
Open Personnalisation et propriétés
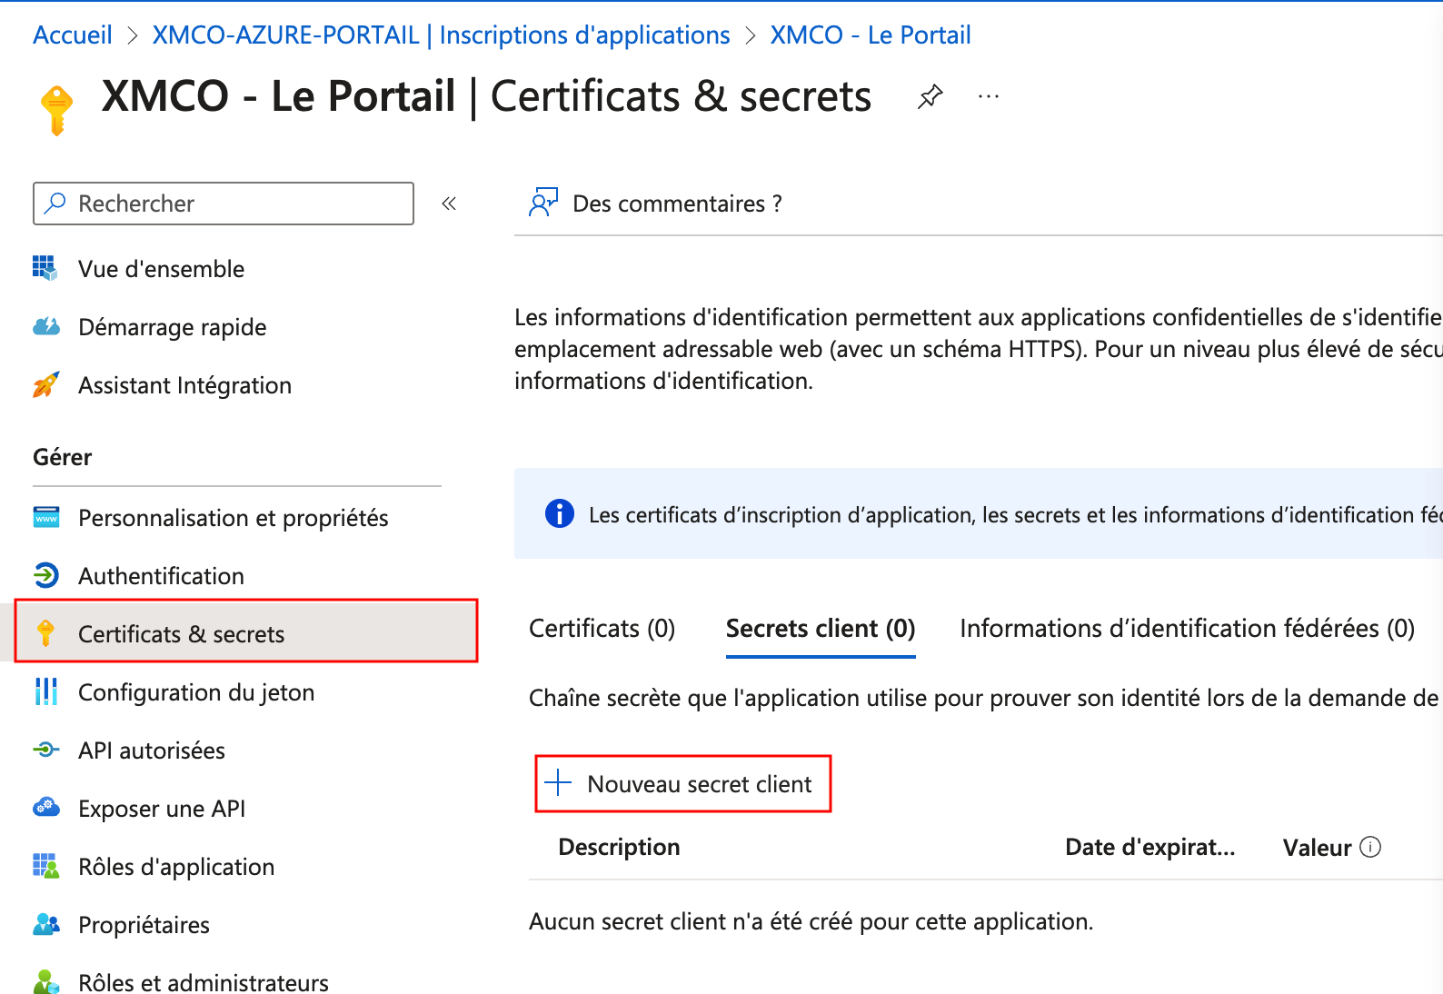point(233,518)
